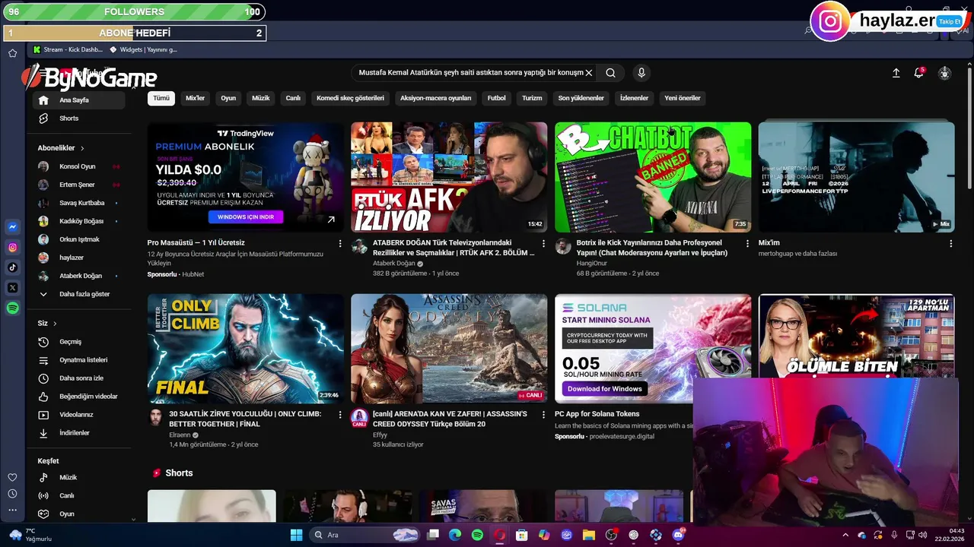Select the Futbol filter chip

[x=496, y=98]
